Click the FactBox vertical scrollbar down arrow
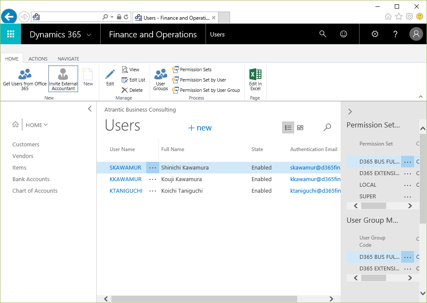The image size is (427, 303). [x=423, y=293]
